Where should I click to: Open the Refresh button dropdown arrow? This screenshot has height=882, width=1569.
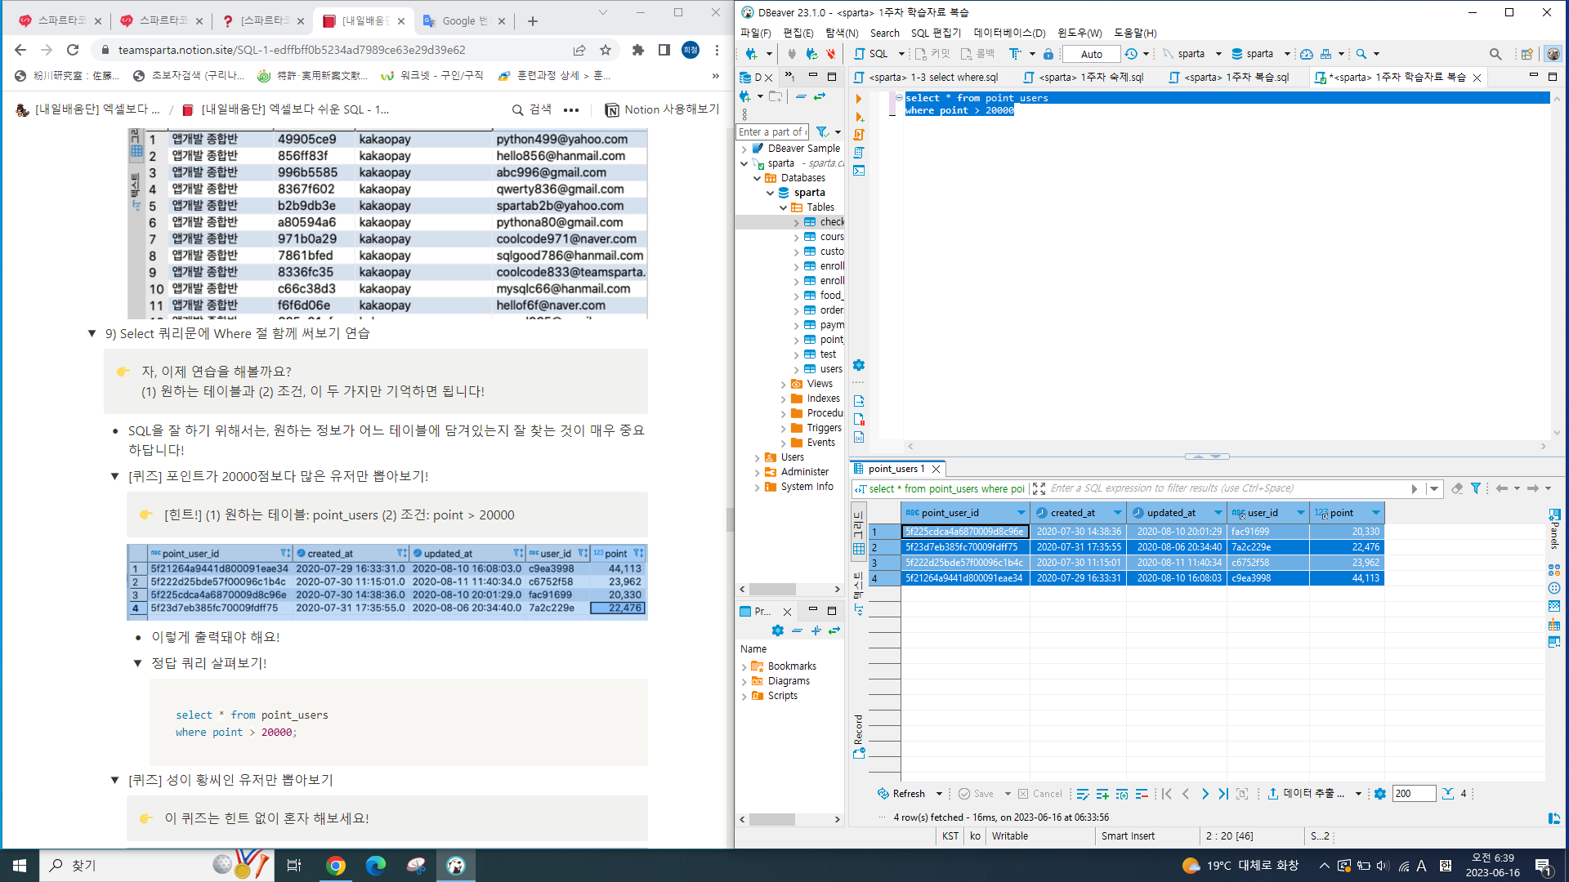(939, 794)
